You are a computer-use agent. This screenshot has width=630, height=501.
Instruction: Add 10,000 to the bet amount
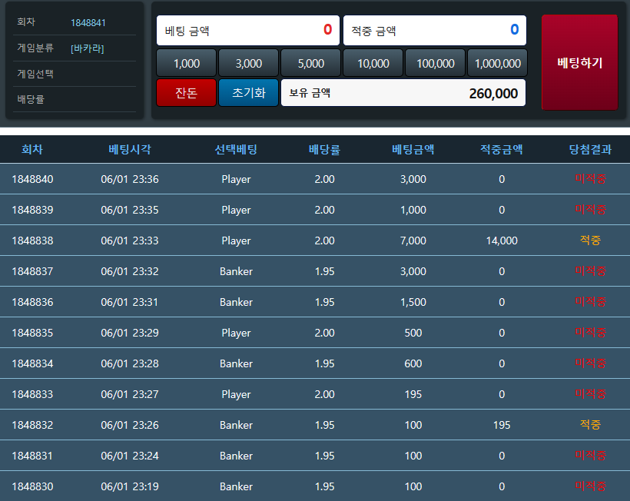(373, 64)
